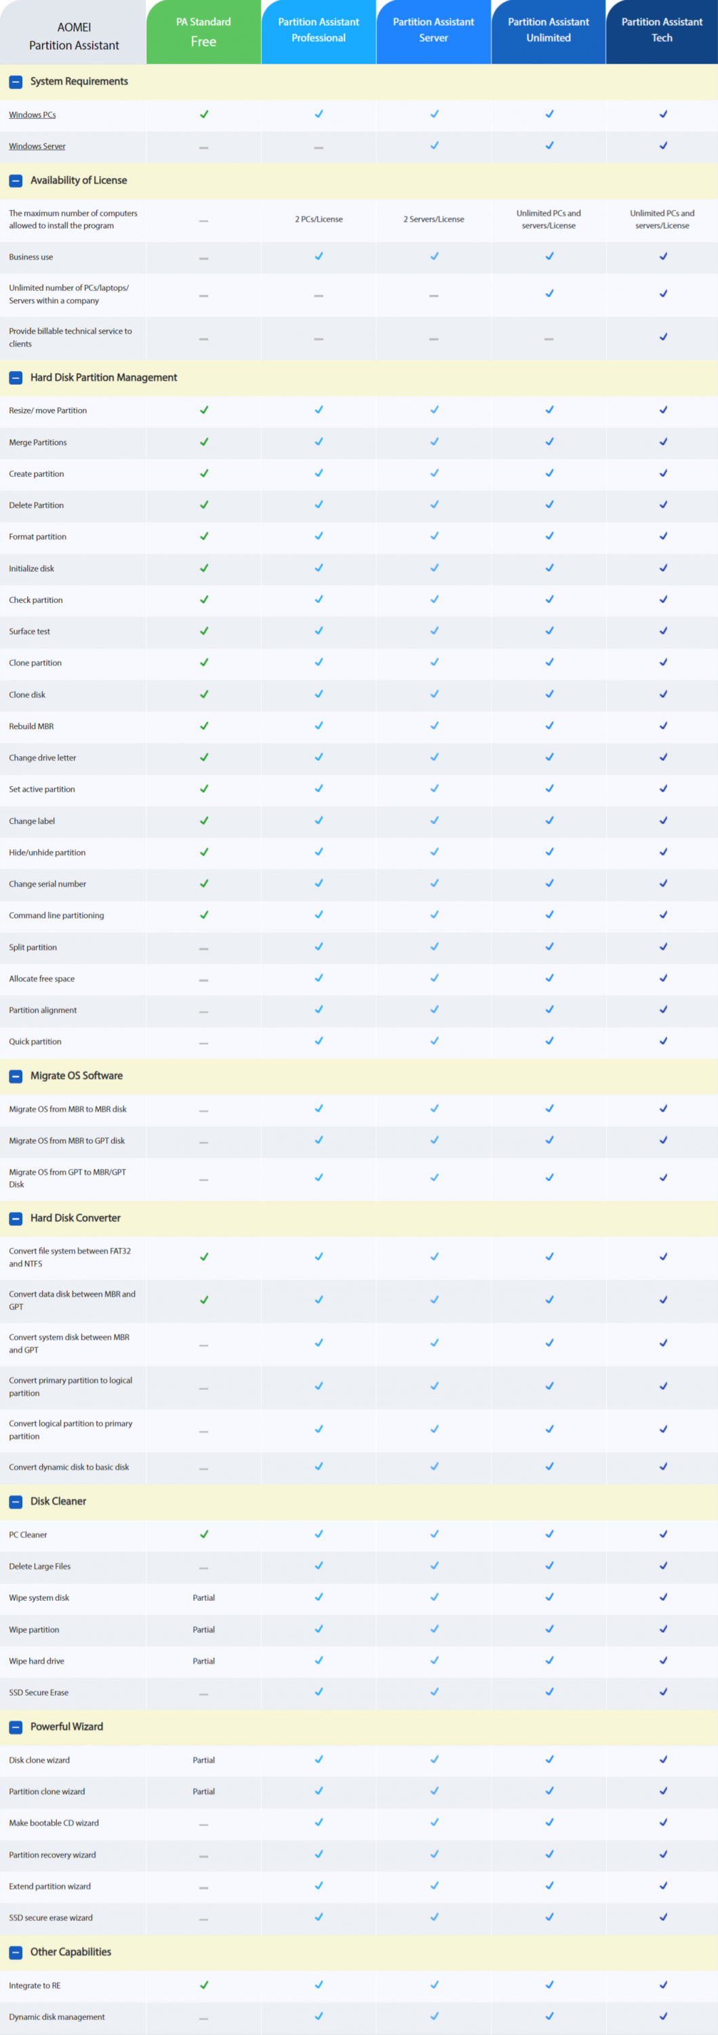Image resolution: width=718 pixels, height=2035 pixels.
Task: Click Tech checkmark for billable technical service
Action: click(662, 336)
